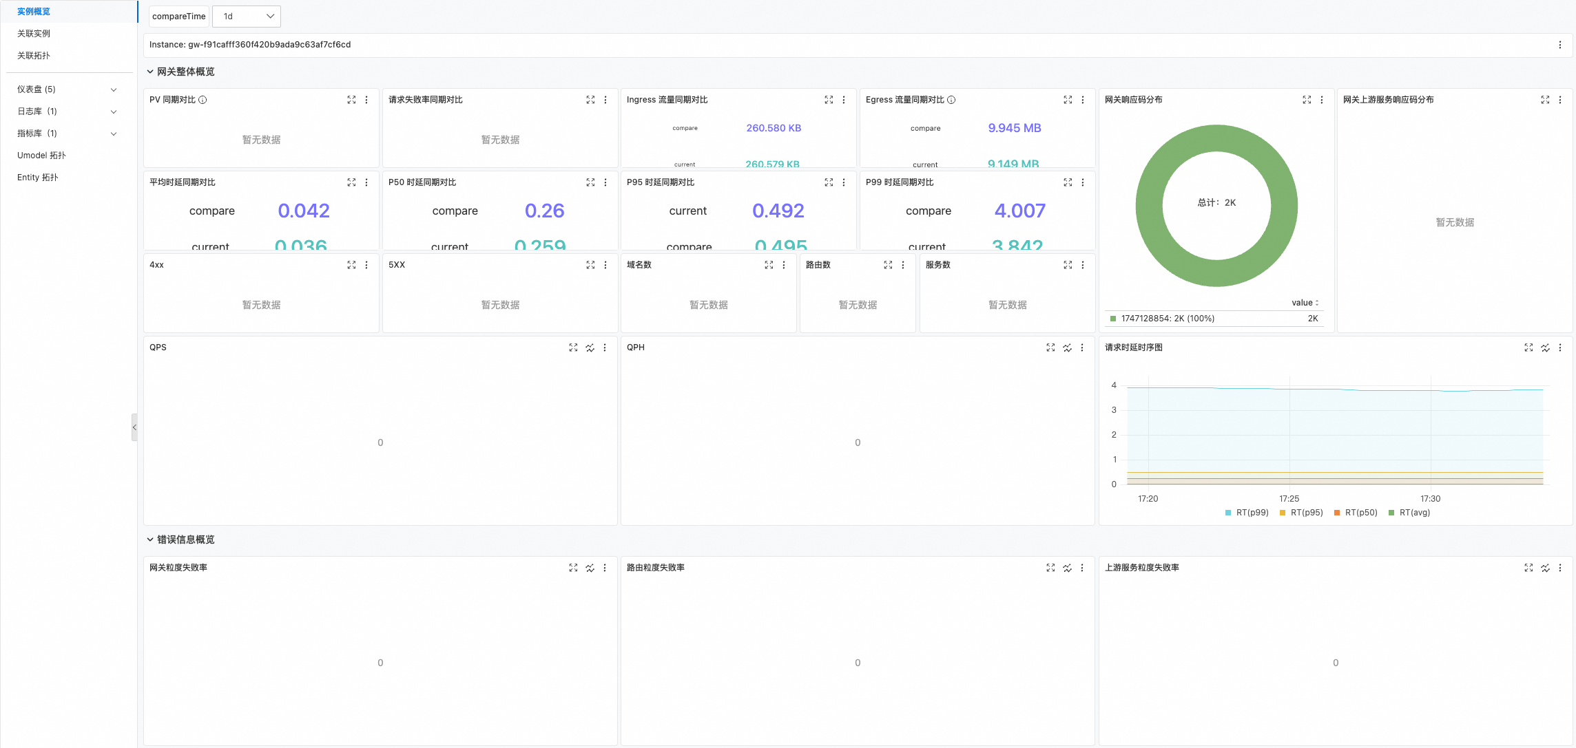The width and height of the screenshot is (1576, 748).
Task: Open the 网关响应码分布 panel's more menu
Action: coord(1322,100)
